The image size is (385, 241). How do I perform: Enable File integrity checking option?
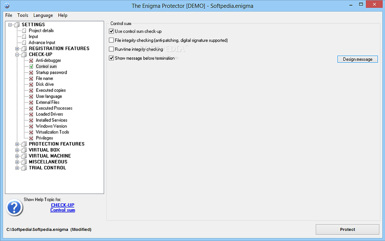(x=112, y=40)
